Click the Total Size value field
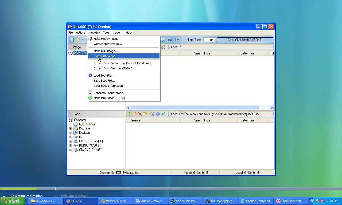This screenshot has width=342, height=205. [209, 40]
